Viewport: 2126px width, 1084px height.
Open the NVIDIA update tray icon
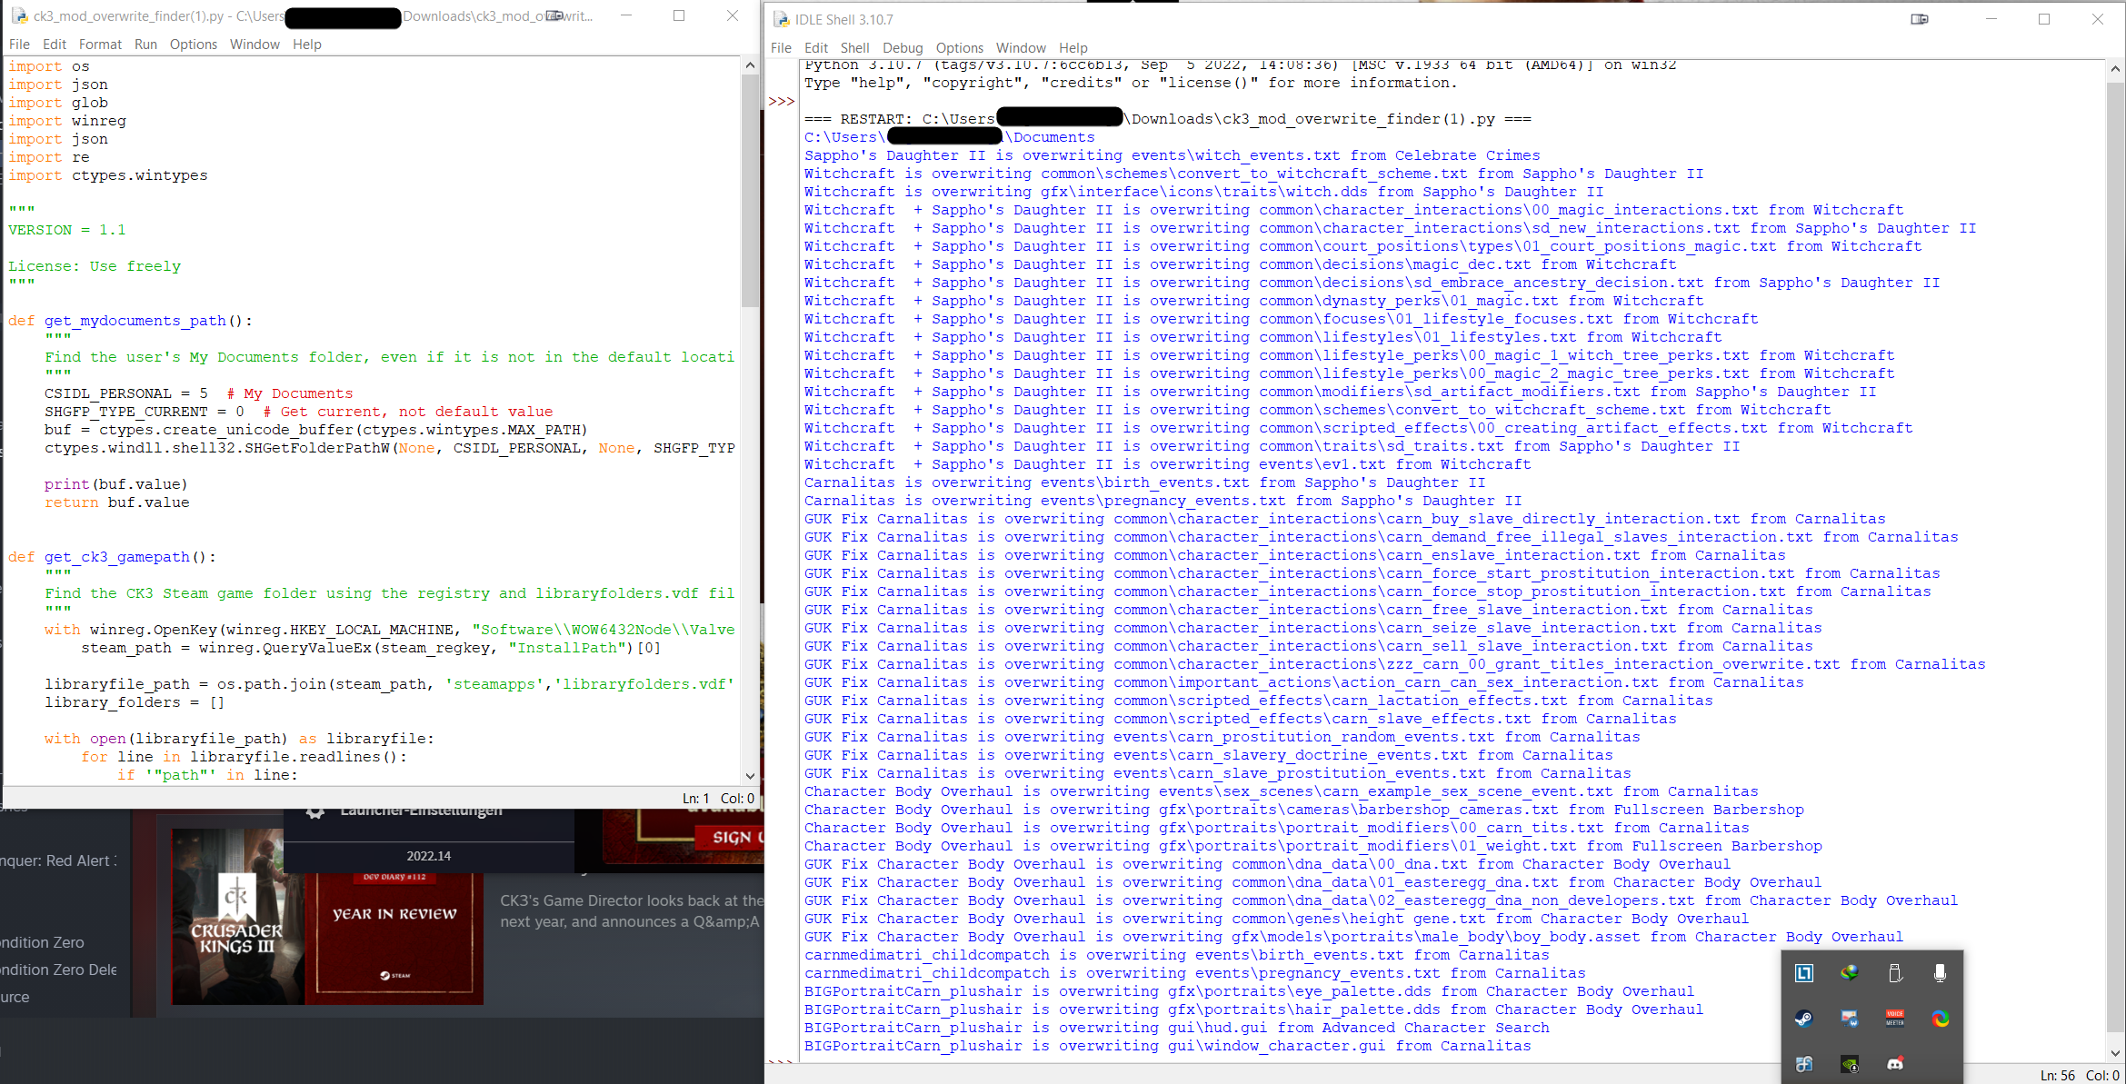coord(1850,1063)
